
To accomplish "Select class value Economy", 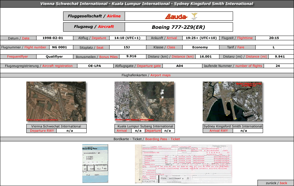I will pyautogui.click(x=200, y=47).
